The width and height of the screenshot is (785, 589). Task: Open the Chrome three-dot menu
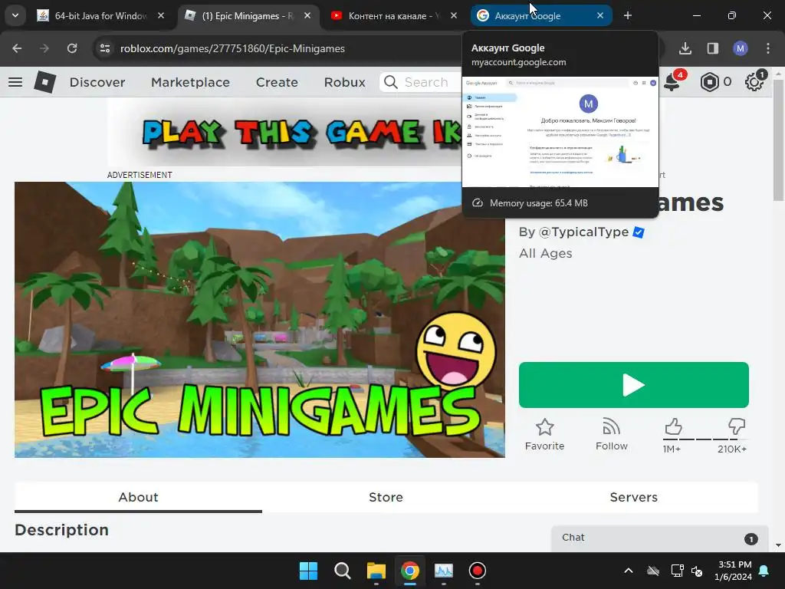[768, 48]
